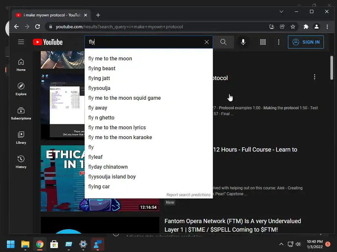
Task: Open Chrome profile avatar
Action: click(316, 27)
